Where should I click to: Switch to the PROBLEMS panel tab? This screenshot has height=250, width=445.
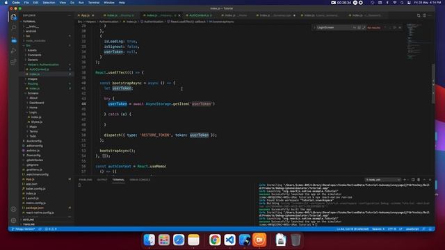tap(86, 180)
